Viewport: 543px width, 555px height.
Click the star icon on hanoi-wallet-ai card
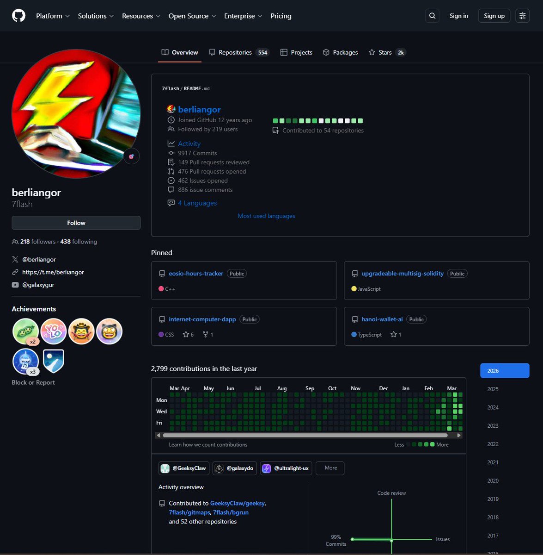tap(394, 335)
